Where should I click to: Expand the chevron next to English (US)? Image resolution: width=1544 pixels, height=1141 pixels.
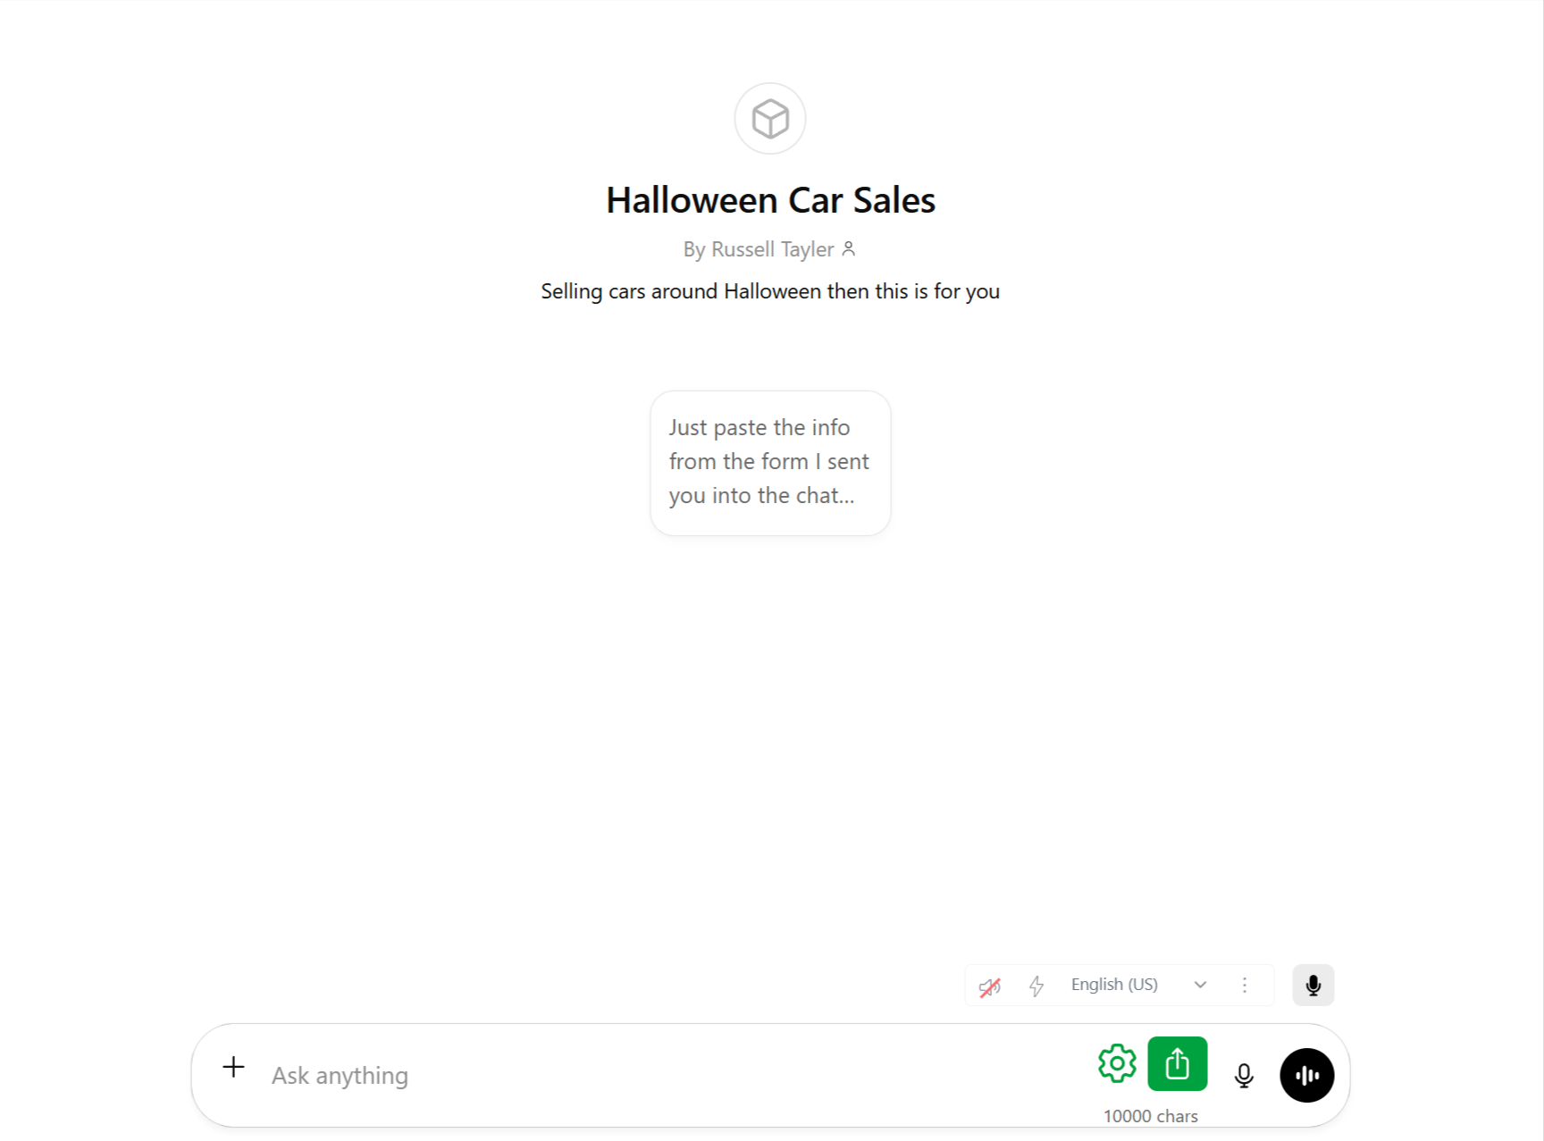point(1200,985)
